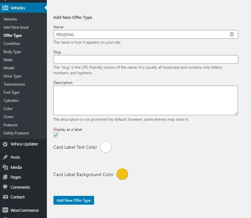Screen dimensions: 251x218
Task: Go to Cylinders taxonomy
Action: coord(11,101)
